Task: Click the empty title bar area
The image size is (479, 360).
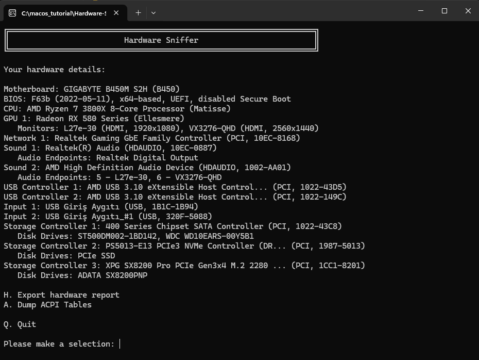Action: point(283,11)
